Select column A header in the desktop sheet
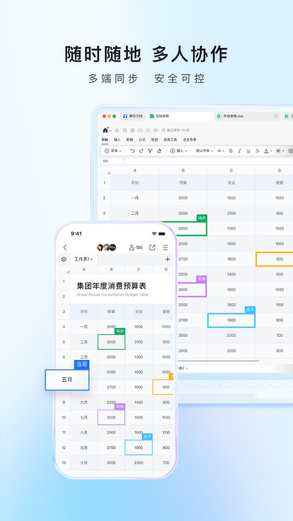The width and height of the screenshot is (293, 521). [x=135, y=170]
